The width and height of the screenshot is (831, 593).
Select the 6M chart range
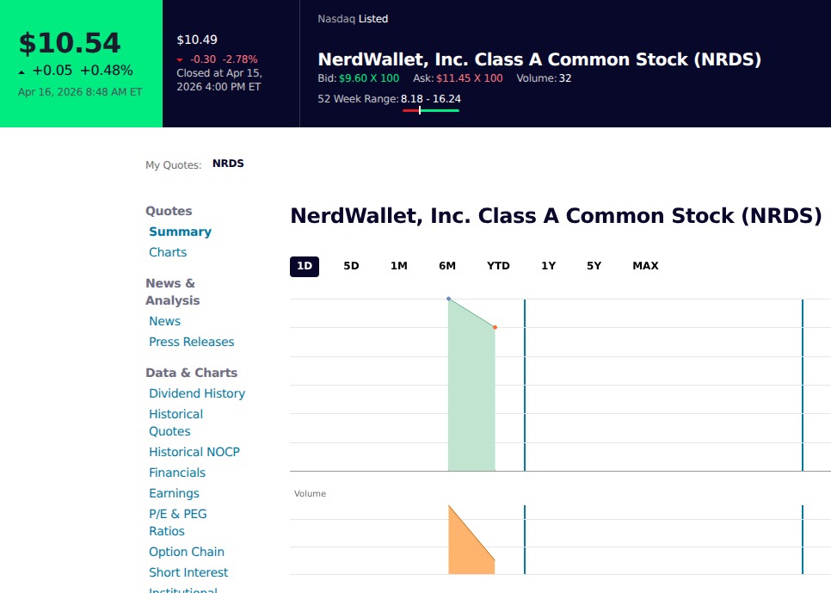(446, 266)
